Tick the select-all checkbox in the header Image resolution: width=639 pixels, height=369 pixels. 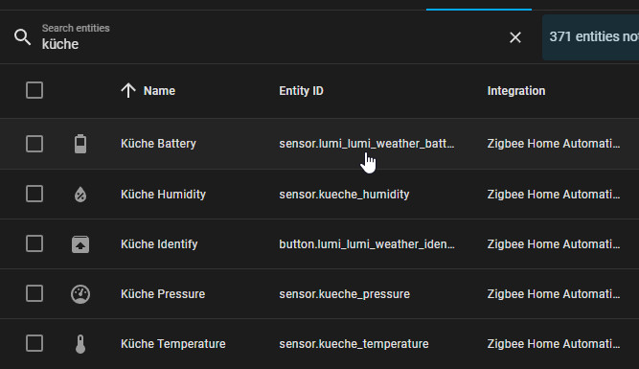(34, 90)
